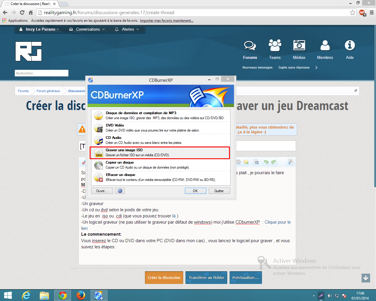The height and width of the screenshot is (301, 376).
Task: Open the Action Center flag icon
Action: pyautogui.click(x=344, y=296)
